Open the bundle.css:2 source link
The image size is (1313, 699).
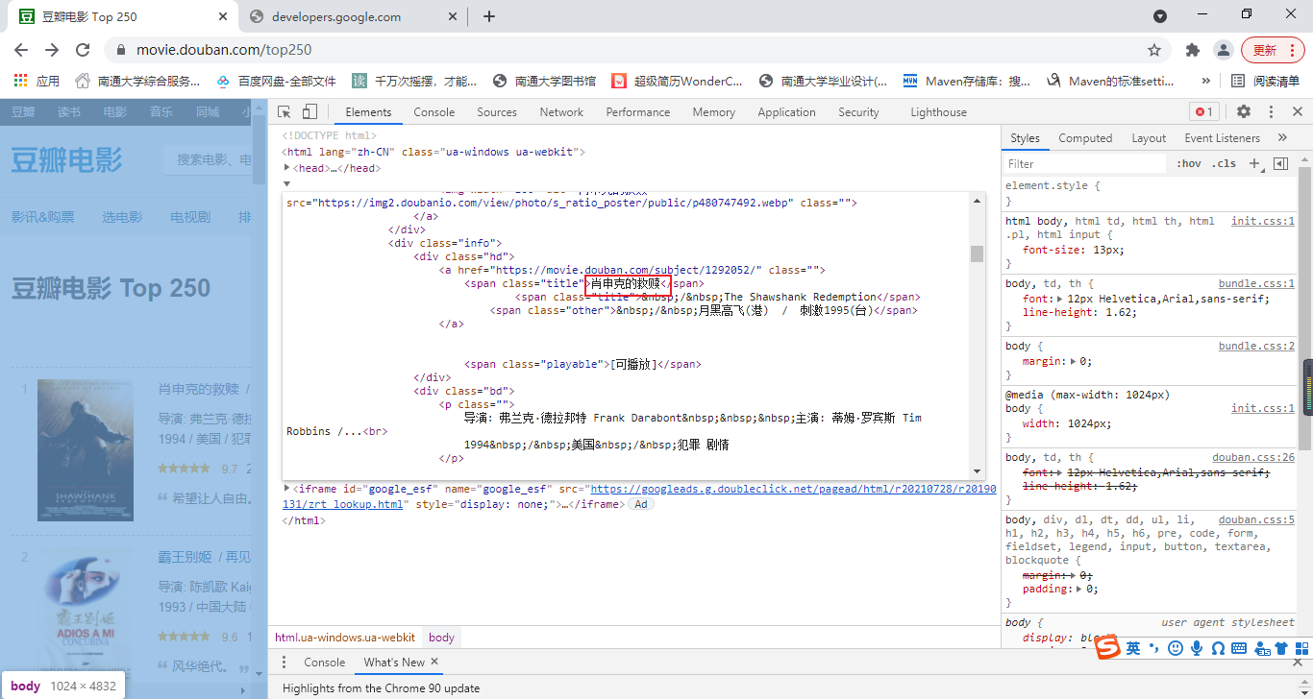pos(1256,346)
